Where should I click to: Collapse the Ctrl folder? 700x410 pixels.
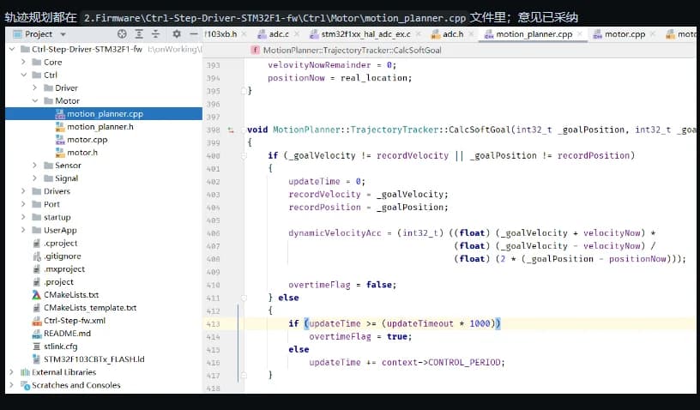[x=23, y=75]
